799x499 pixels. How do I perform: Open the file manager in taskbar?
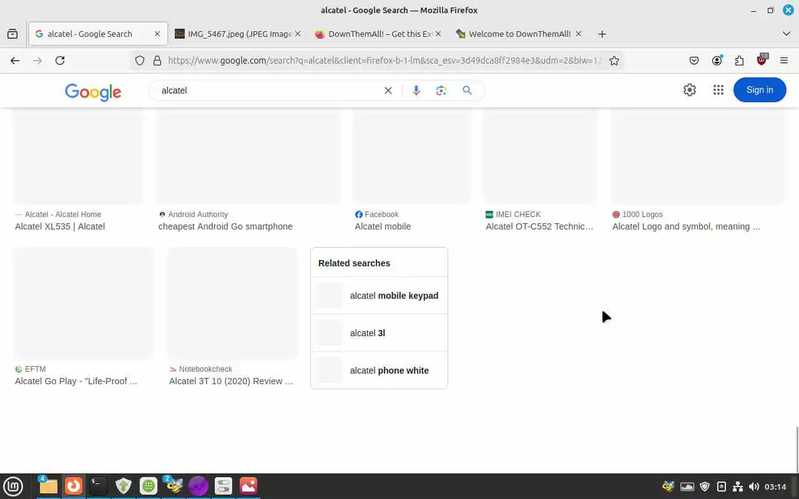tap(48, 486)
